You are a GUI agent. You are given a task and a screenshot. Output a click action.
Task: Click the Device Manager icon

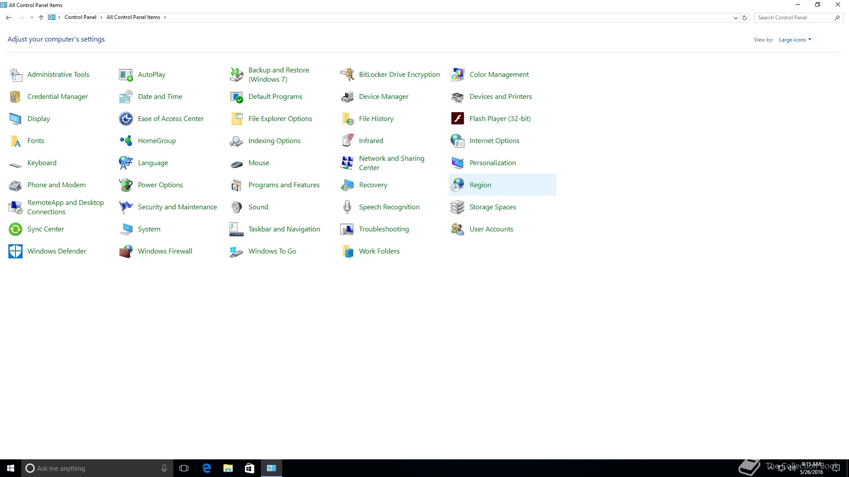[347, 97]
